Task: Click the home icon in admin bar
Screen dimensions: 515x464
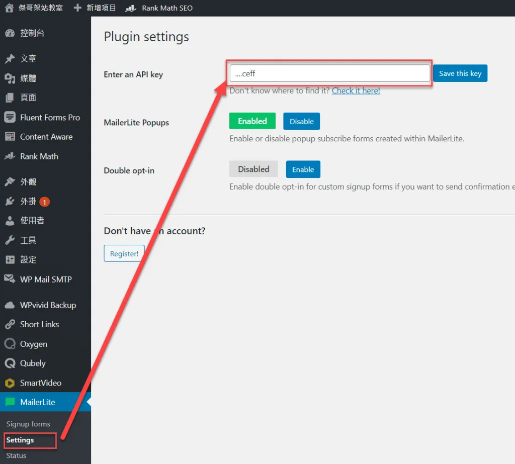Action: click(x=9, y=8)
